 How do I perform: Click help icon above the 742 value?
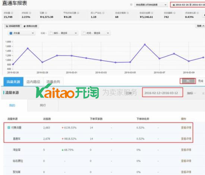(174, 13)
